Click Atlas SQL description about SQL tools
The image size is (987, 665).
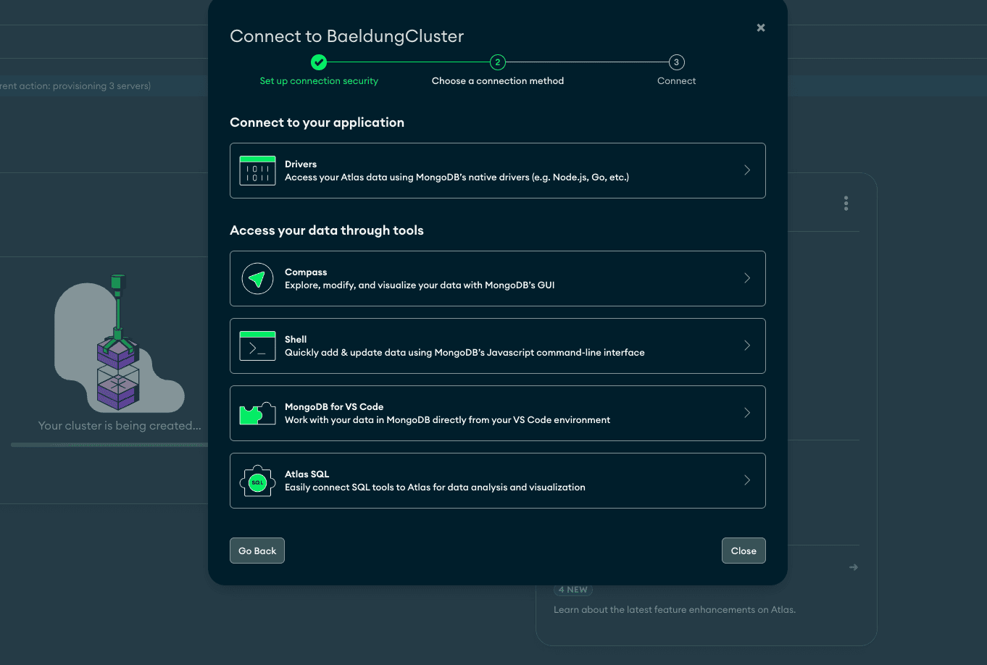pyautogui.click(x=435, y=488)
